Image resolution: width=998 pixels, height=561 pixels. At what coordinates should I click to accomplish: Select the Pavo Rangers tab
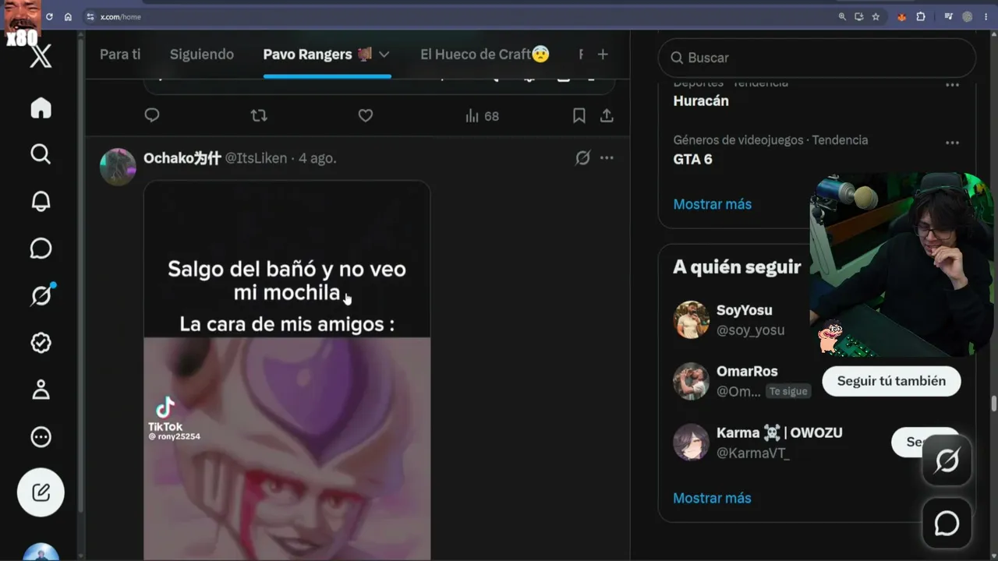tap(318, 55)
